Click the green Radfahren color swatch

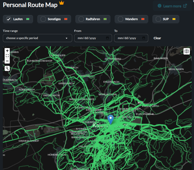(x=105, y=19)
